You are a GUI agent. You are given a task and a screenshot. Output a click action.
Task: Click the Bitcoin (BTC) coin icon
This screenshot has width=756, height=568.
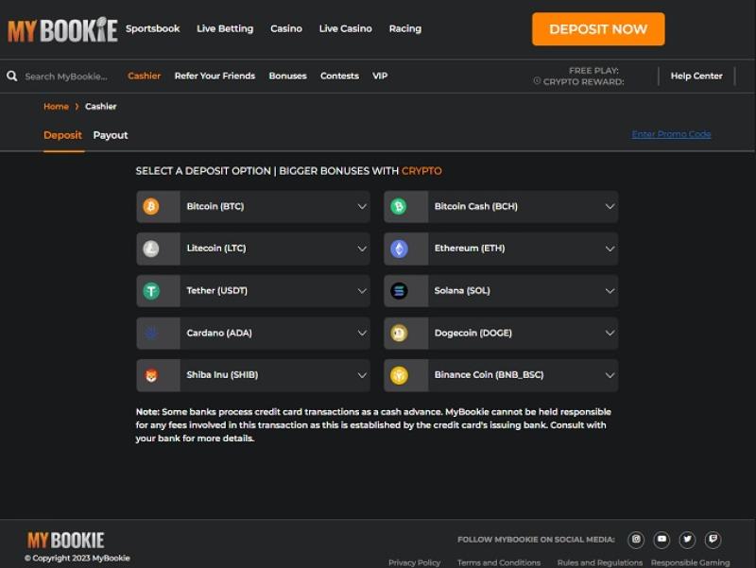pos(151,206)
